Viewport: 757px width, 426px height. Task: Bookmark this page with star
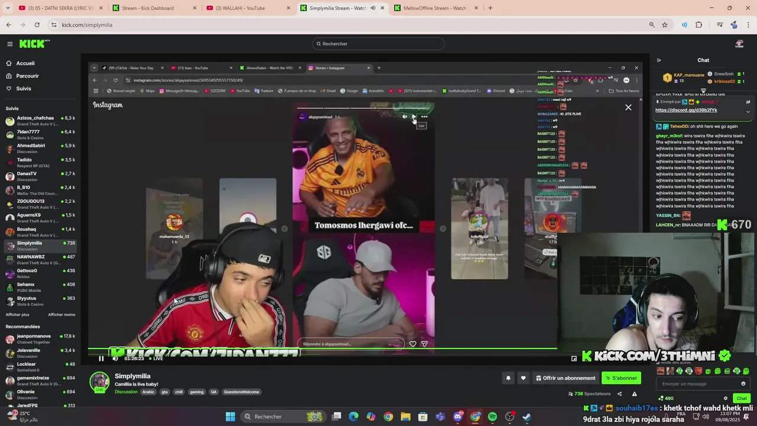[665, 25]
